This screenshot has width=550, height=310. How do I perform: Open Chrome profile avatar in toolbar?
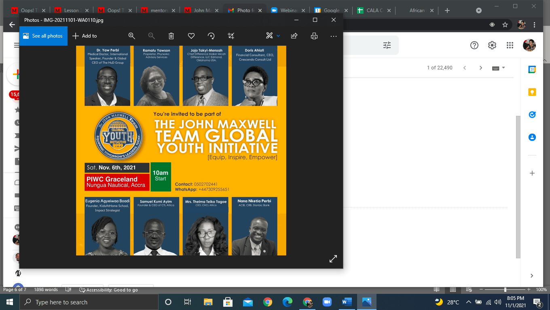[x=521, y=25]
